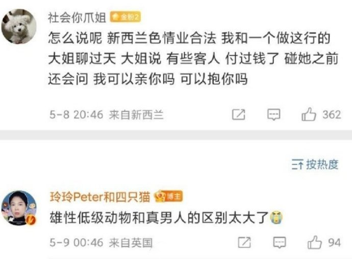Open the username 社会你爪姐 profile link
This screenshot has height=259, width=352.
click(77, 17)
